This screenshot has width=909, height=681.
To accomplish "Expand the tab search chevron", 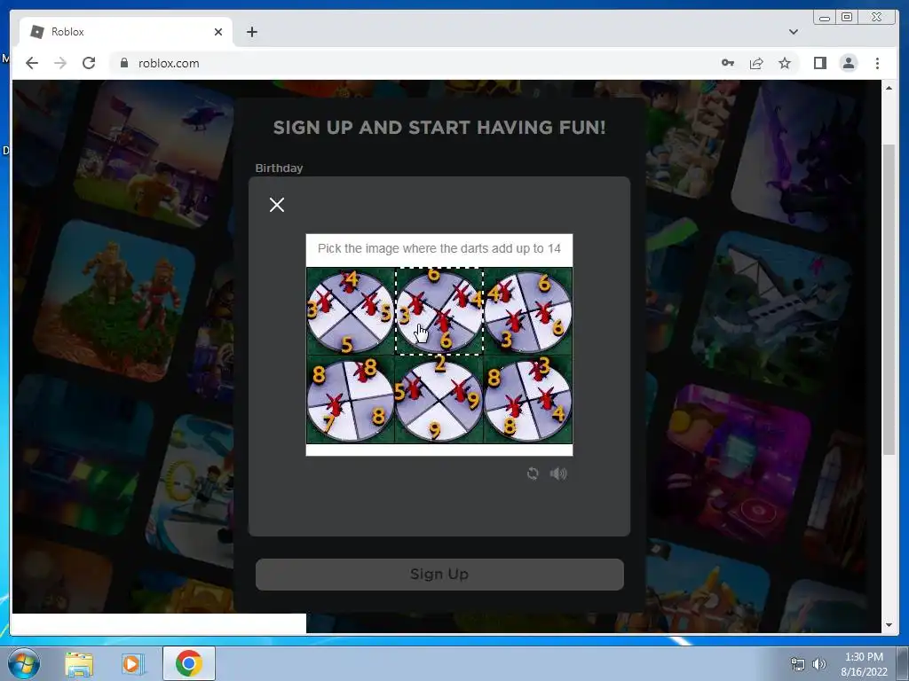I will tap(793, 32).
